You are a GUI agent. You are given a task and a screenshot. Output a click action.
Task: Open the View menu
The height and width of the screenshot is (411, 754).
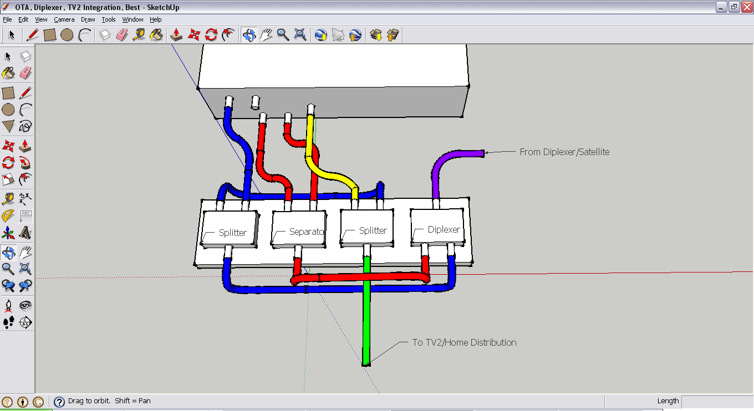(x=41, y=19)
